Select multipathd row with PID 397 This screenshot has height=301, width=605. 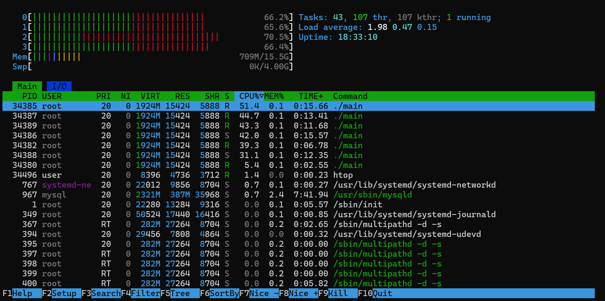299,254
